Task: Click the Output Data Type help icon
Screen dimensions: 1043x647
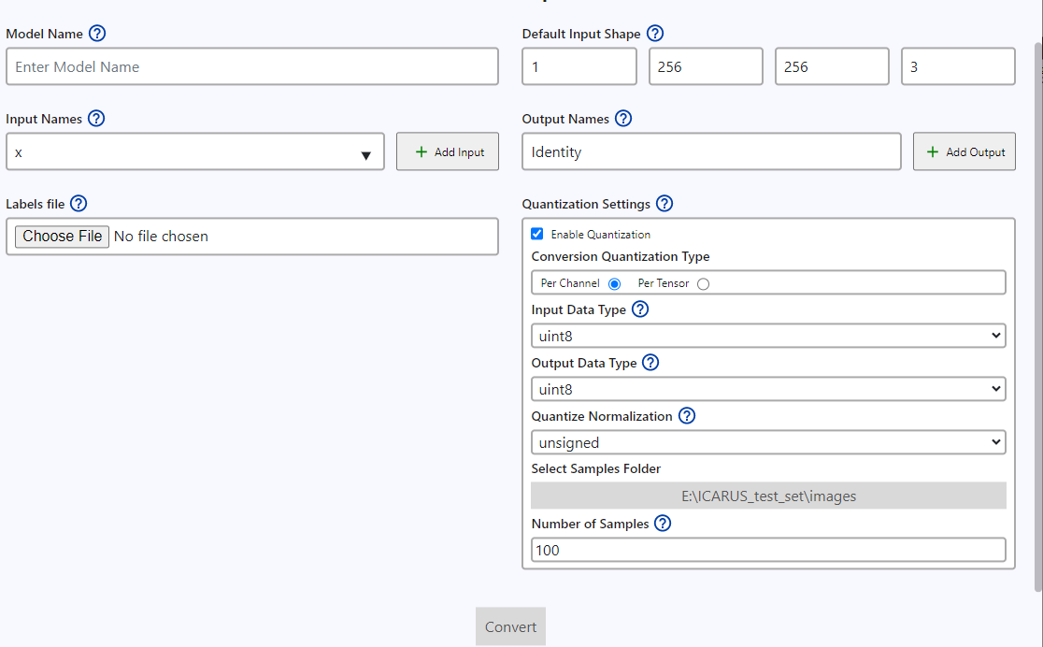Action: coord(650,363)
